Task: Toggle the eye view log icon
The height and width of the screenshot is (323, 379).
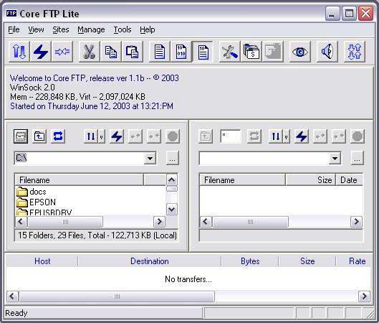Action: (300, 52)
